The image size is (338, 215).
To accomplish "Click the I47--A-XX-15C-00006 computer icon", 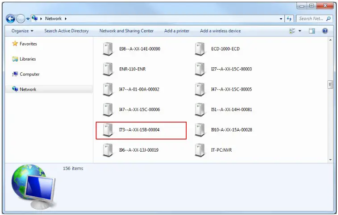I will 108,110.
